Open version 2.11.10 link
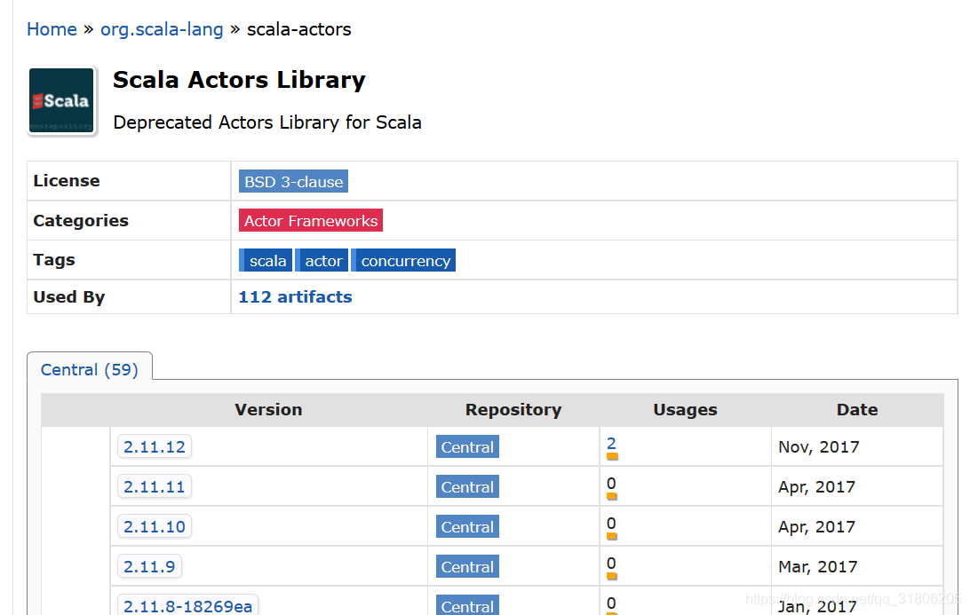The width and height of the screenshot is (970, 615). coord(155,526)
